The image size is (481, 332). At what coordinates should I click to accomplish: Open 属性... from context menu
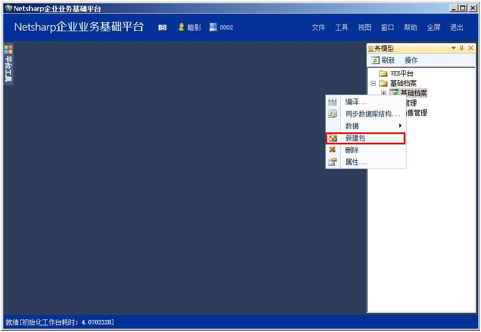(365, 162)
